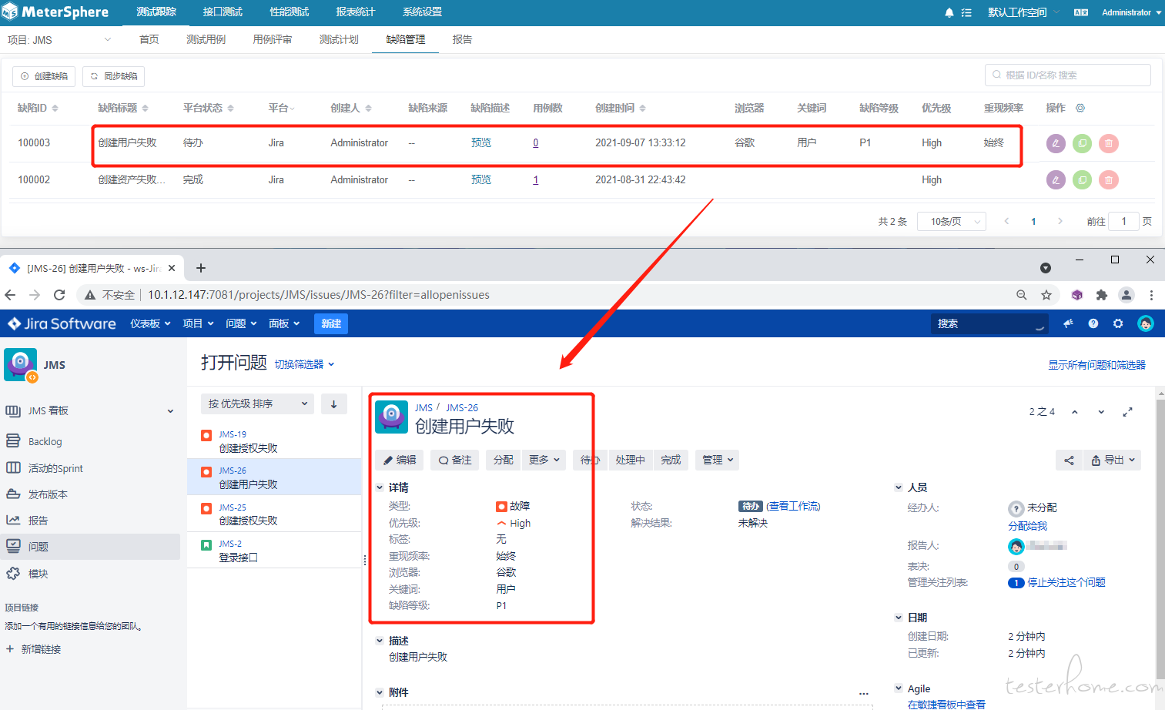
Task: Open 性能测试 in the top menu
Action: coord(289,12)
